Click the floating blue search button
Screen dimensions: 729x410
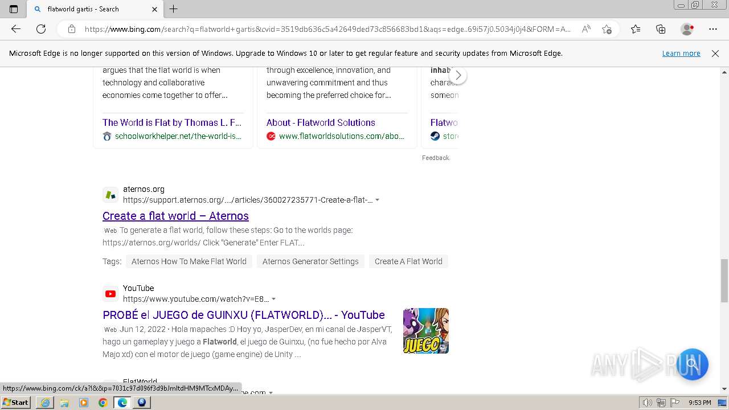692,364
